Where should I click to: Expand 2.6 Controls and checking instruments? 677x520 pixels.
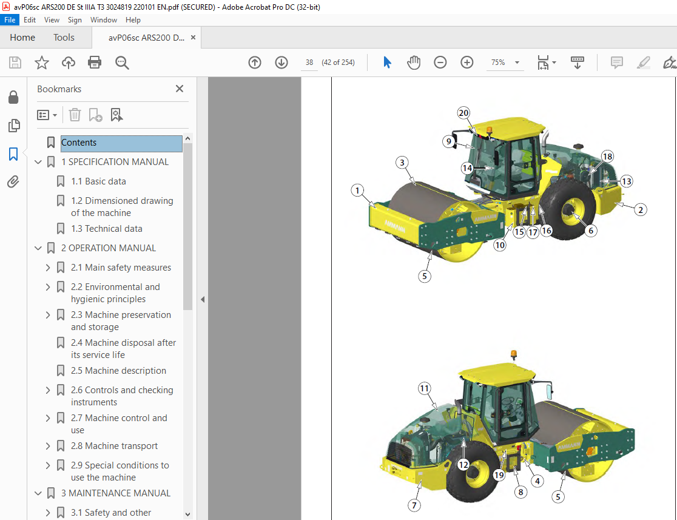[48, 390]
